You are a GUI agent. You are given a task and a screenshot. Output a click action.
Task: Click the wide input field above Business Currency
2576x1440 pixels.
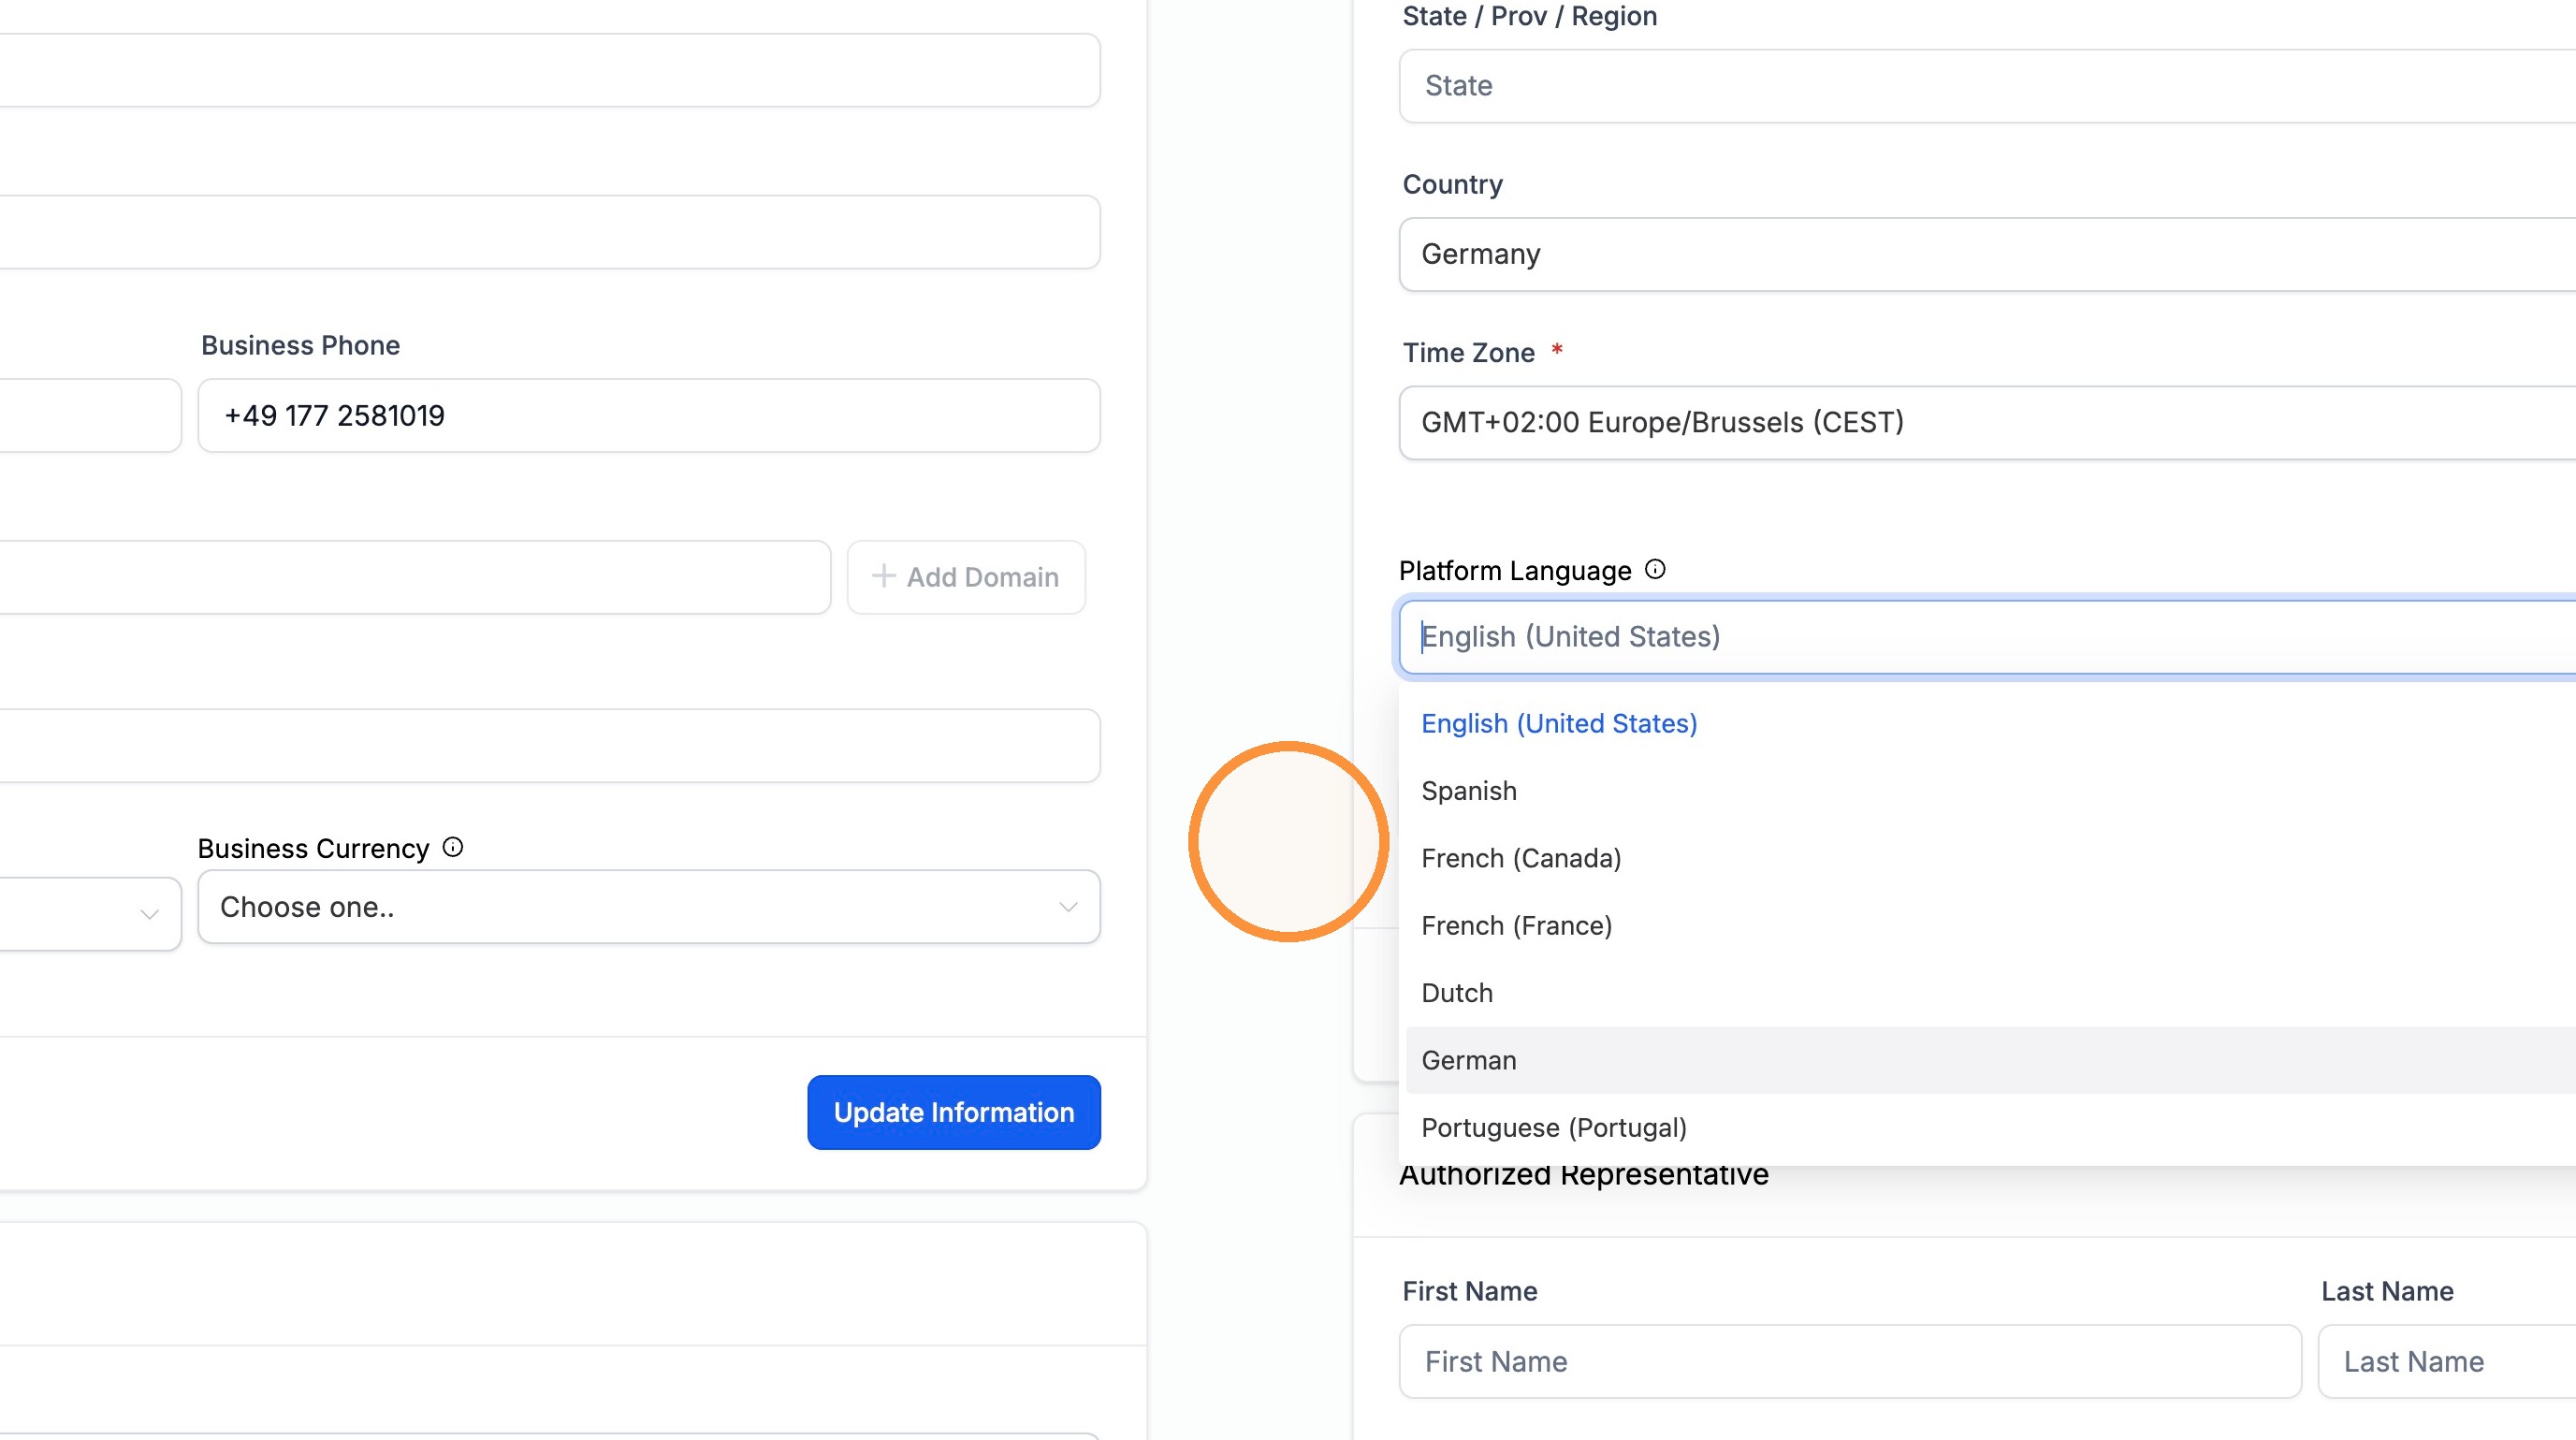550,745
